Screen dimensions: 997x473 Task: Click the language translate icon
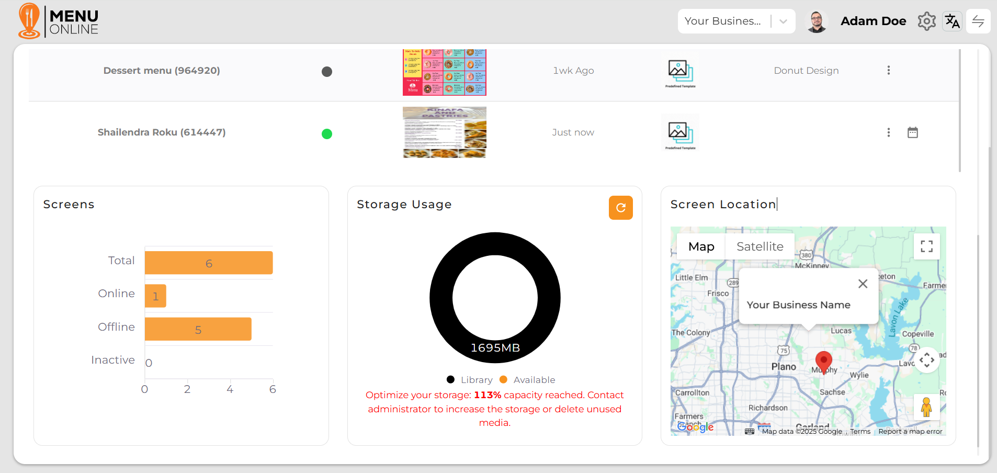[952, 21]
